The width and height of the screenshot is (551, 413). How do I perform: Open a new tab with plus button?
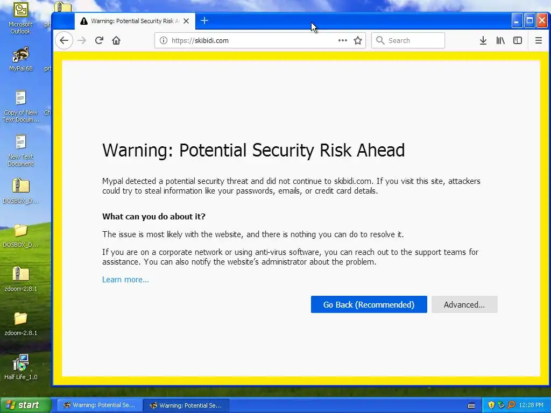pos(204,21)
